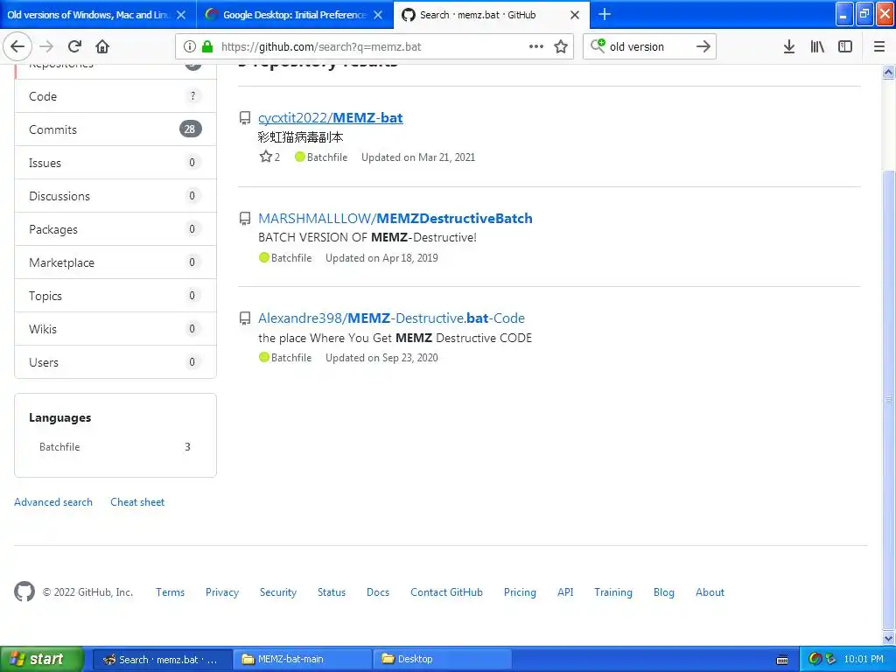Click the 'old version' search box

649,46
